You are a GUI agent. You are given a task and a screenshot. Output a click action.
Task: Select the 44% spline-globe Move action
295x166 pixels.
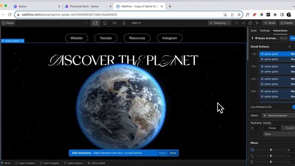[x=277, y=79]
